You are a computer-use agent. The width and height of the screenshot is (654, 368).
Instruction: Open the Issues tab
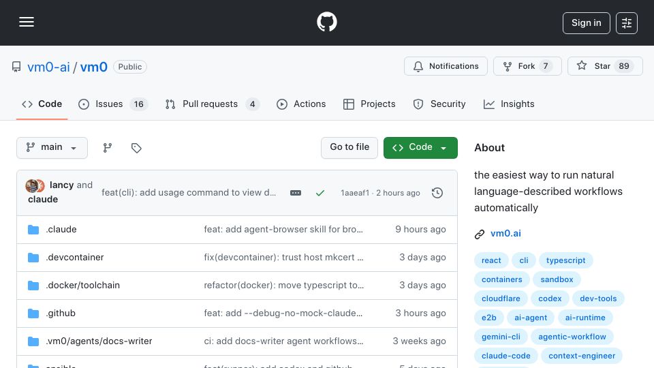[112, 104]
